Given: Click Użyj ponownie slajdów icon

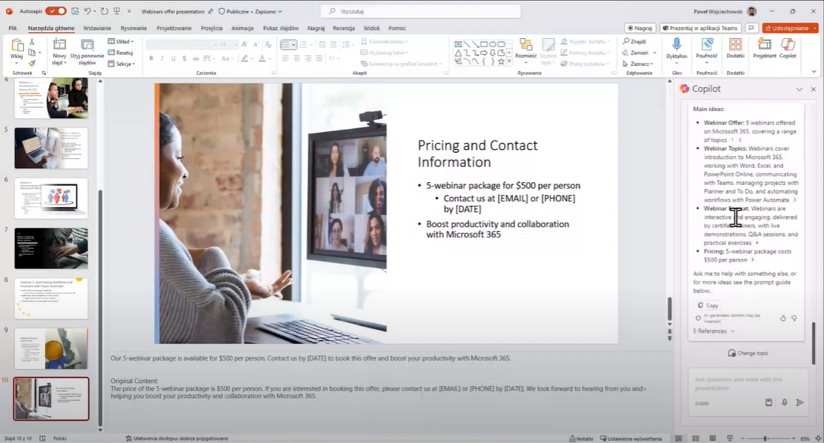Looking at the screenshot, I should pyautogui.click(x=87, y=46).
